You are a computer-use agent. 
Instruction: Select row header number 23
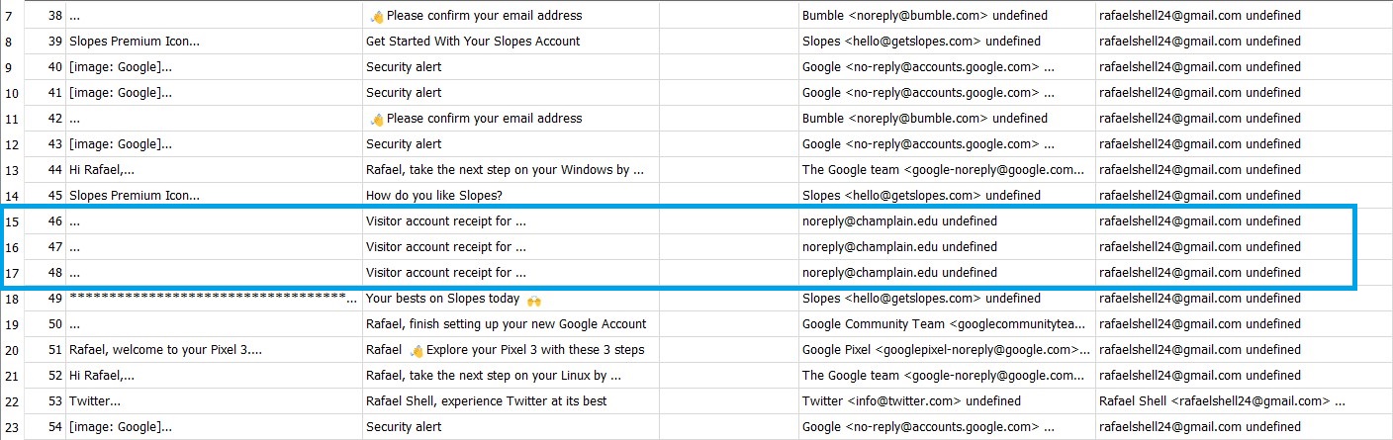(9, 427)
